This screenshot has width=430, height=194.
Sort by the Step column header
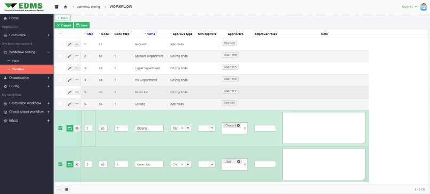pos(90,34)
